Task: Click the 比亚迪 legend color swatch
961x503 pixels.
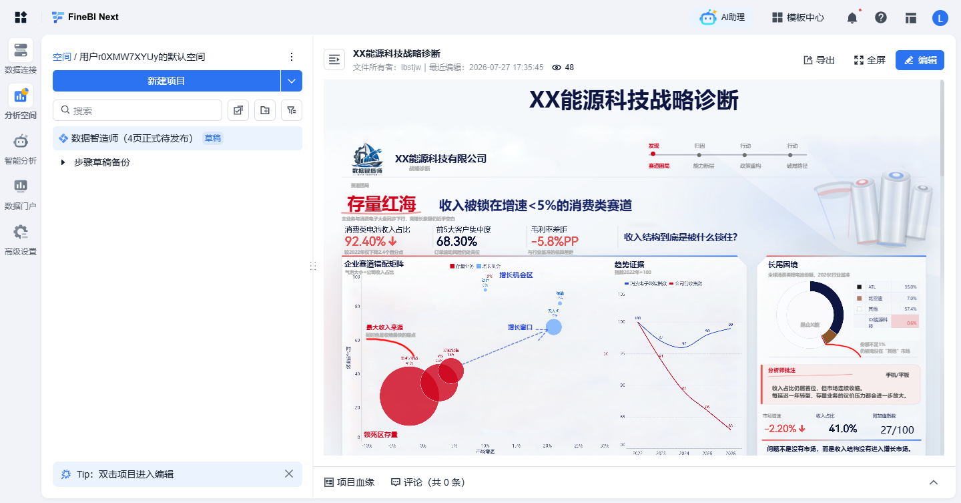Action: tap(860, 298)
